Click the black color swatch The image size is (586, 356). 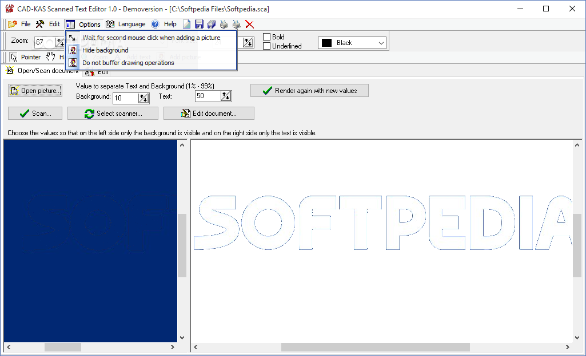coord(326,43)
